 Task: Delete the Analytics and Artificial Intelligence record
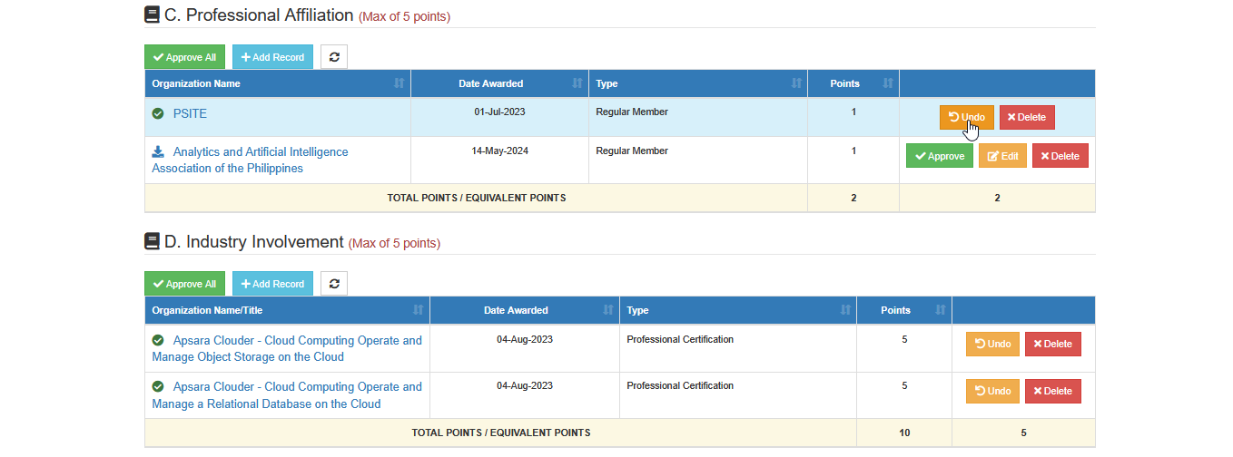[x=1060, y=156]
